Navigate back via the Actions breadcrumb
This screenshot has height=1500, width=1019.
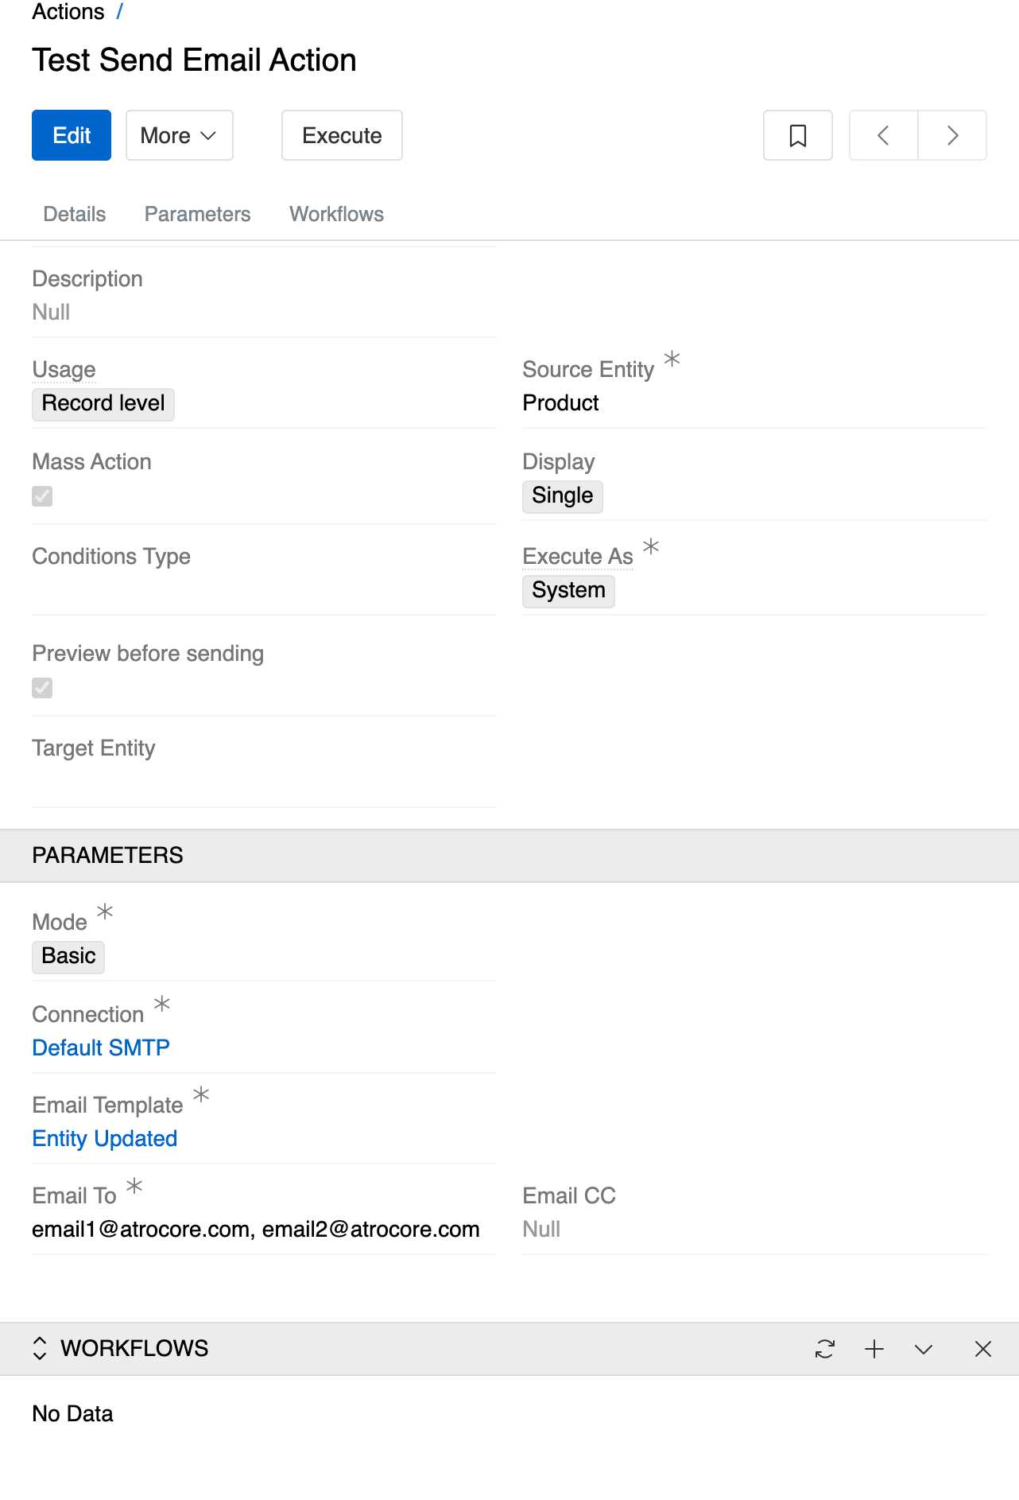[68, 11]
